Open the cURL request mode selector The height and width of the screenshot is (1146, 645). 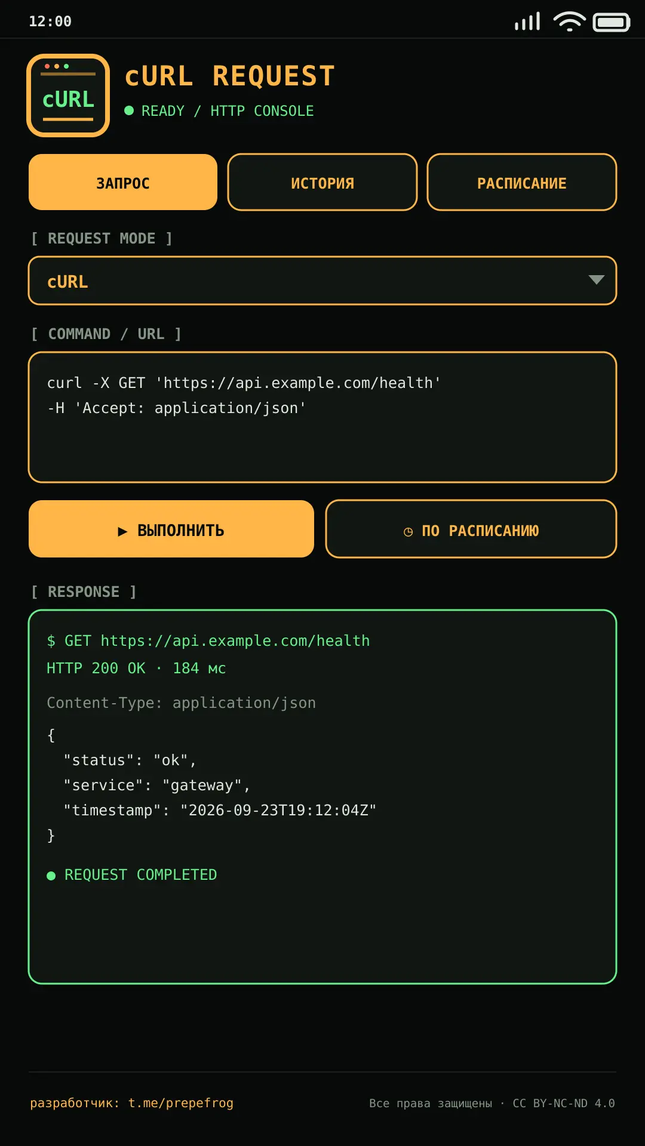click(x=322, y=281)
